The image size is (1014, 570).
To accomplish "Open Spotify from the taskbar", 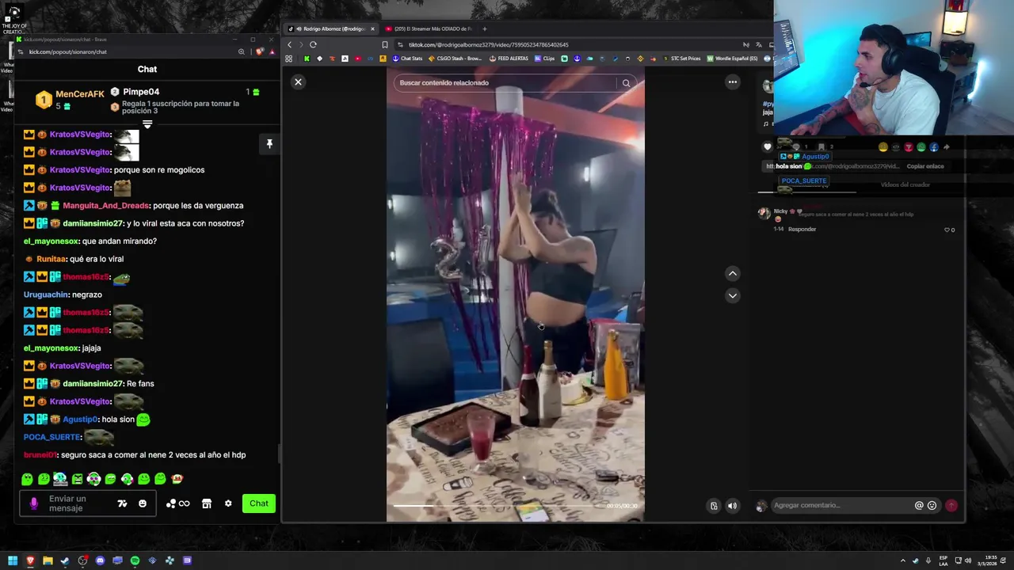I will (135, 560).
